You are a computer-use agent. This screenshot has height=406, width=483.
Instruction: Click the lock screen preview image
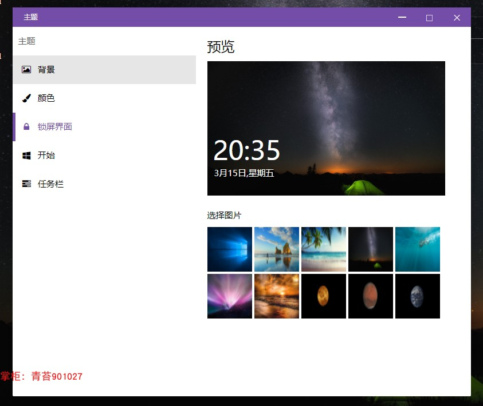coord(326,128)
